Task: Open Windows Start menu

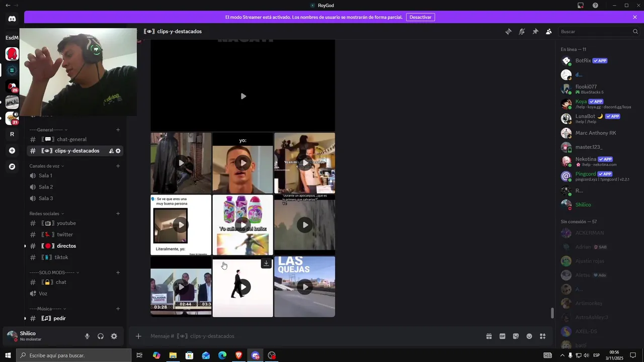Action: [8, 355]
